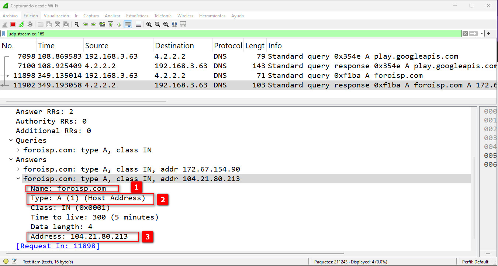Open capture options gear icon

[x=30, y=24]
